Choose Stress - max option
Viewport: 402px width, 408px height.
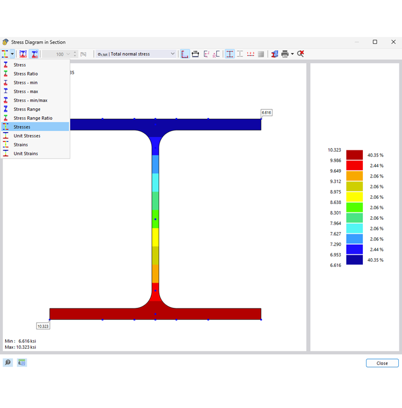pyautogui.click(x=35, y=91)
